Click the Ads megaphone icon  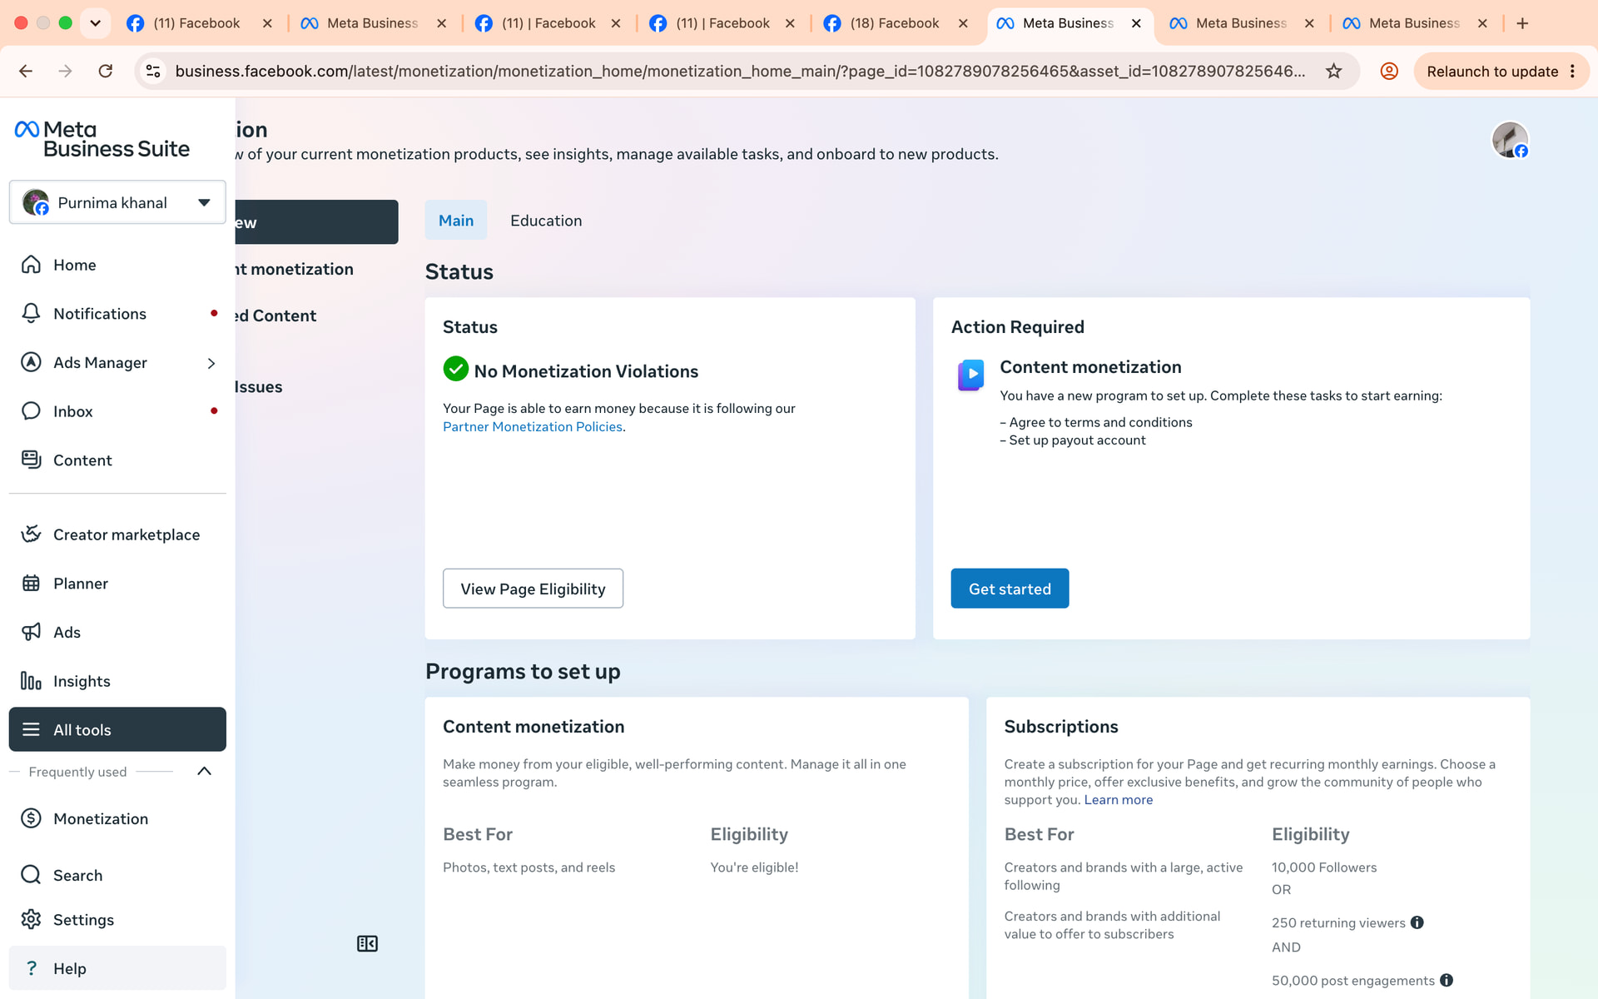point(31,632)
